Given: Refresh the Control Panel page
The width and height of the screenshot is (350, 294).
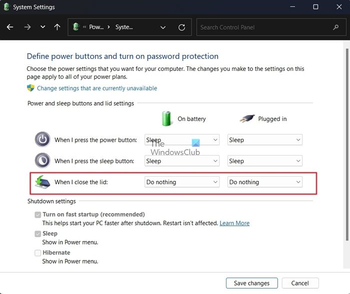Looking at the screenshot, I should tap(181, 27).
